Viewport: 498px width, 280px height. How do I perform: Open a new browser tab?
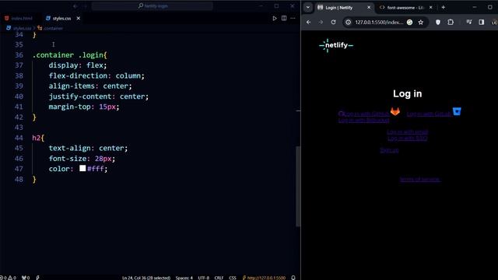(443, 7)
